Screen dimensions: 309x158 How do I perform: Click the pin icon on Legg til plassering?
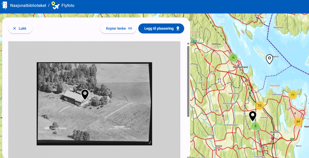177,28
